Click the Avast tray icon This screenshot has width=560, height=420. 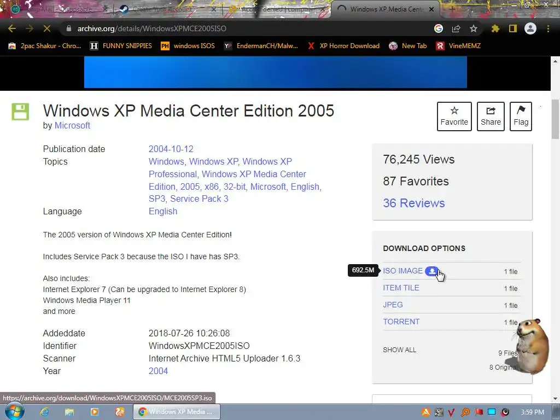[425, 412]
